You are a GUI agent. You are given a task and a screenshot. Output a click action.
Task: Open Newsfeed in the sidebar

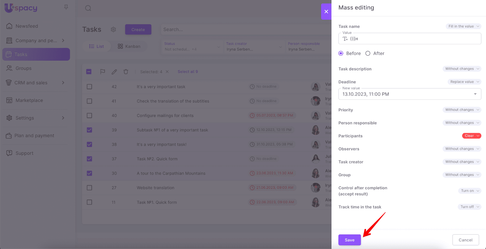coord(36,26)
